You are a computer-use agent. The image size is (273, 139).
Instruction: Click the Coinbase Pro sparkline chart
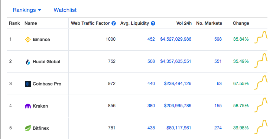261,82
